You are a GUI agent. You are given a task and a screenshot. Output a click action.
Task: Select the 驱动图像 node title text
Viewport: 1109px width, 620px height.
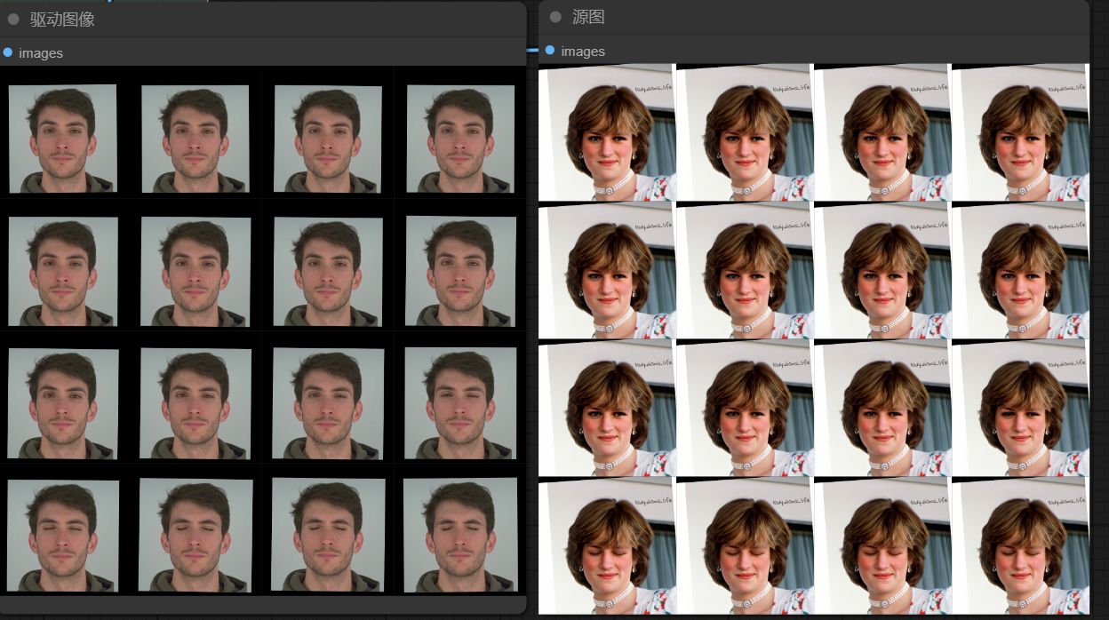62,19
